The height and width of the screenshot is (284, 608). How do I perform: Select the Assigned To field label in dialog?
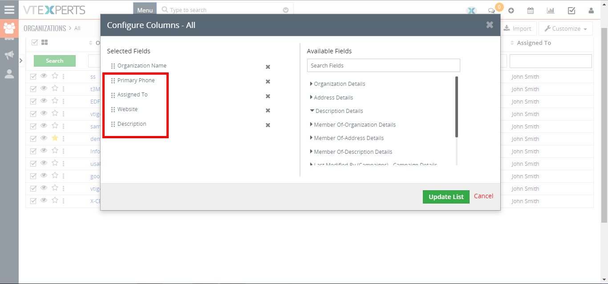(x=133, y=95)
